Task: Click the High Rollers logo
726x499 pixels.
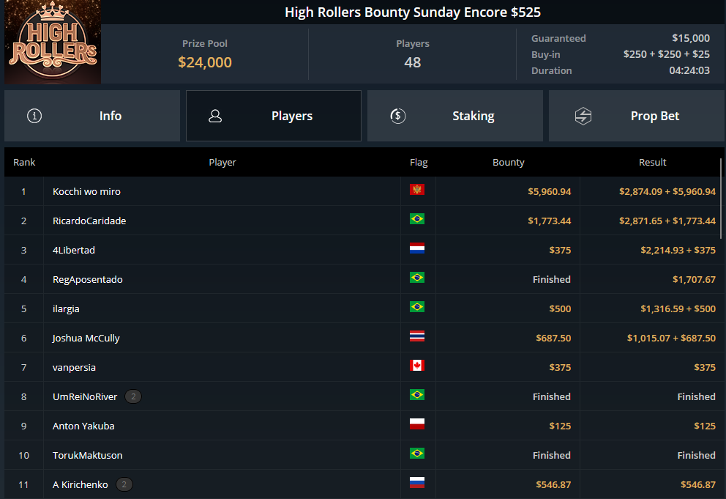Action: (53, 42)
